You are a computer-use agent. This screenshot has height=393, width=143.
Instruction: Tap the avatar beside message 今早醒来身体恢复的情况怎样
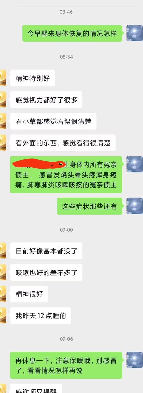click(x=134, y=33)
